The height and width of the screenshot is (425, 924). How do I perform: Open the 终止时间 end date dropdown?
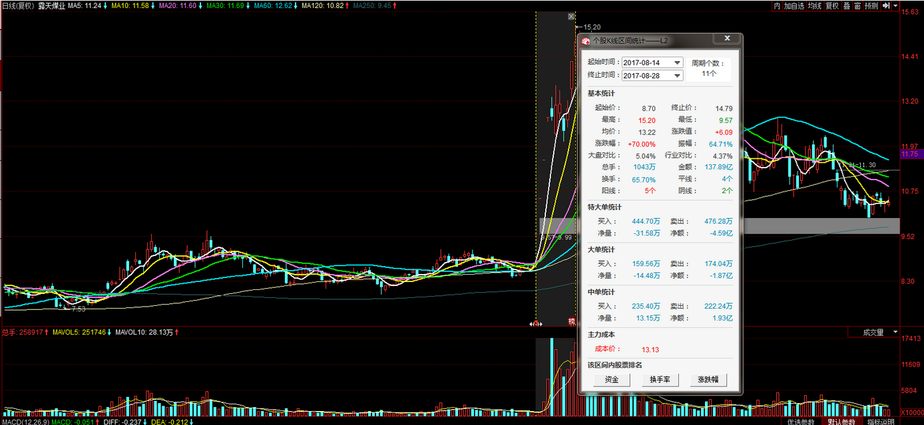coord(677,76)
